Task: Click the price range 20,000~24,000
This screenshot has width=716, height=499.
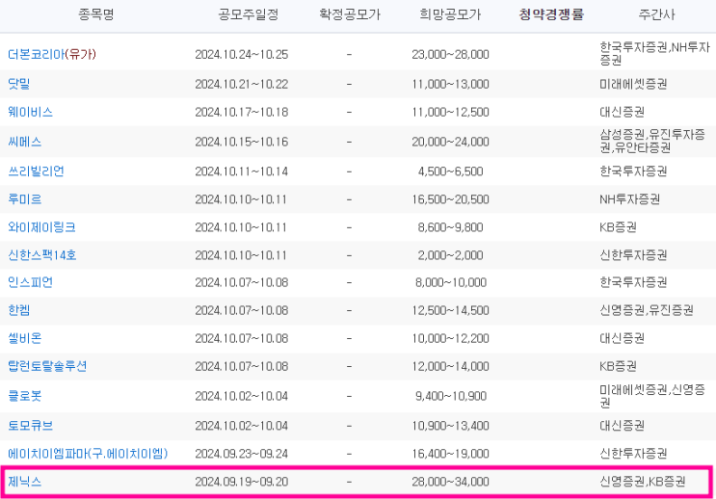Action: point(450,142)
